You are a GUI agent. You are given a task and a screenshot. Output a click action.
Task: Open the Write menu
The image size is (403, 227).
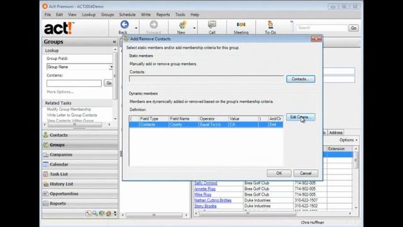pos(145,15)
